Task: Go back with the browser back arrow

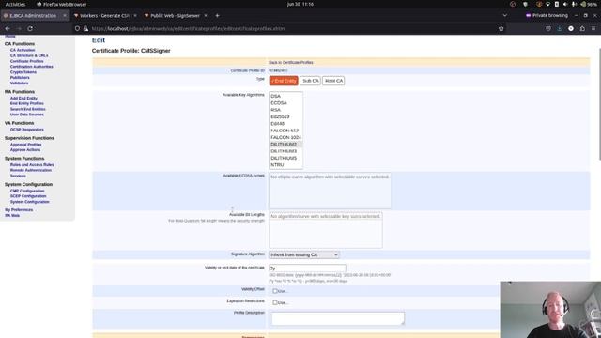Action: [8, 29]
